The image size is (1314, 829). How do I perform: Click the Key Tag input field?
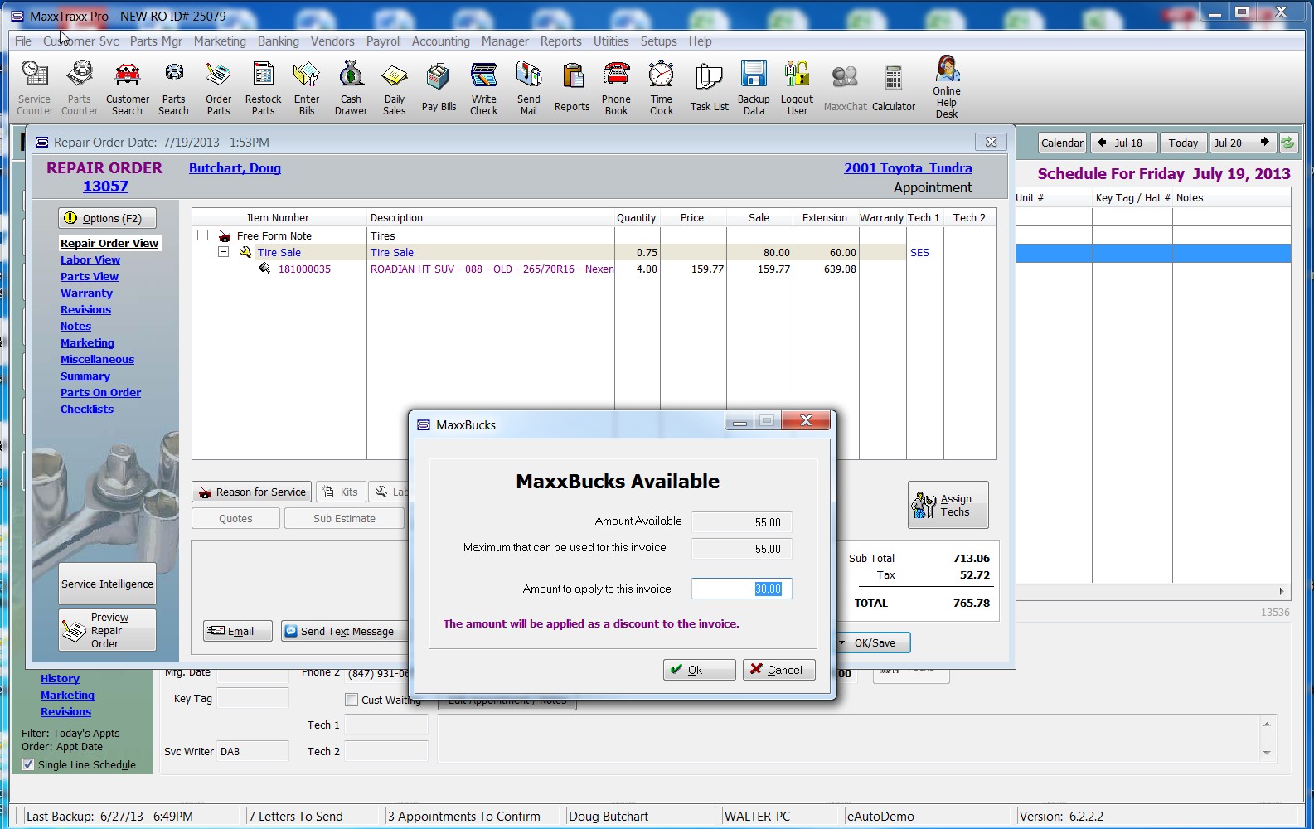(252, 698)
